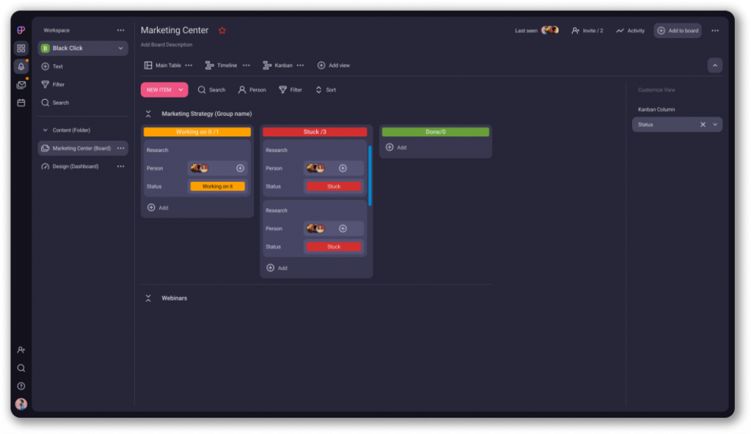The image size is (751, 434).
Task: Click the blue scrollbar in Stuck column
Action: [370, 175]
